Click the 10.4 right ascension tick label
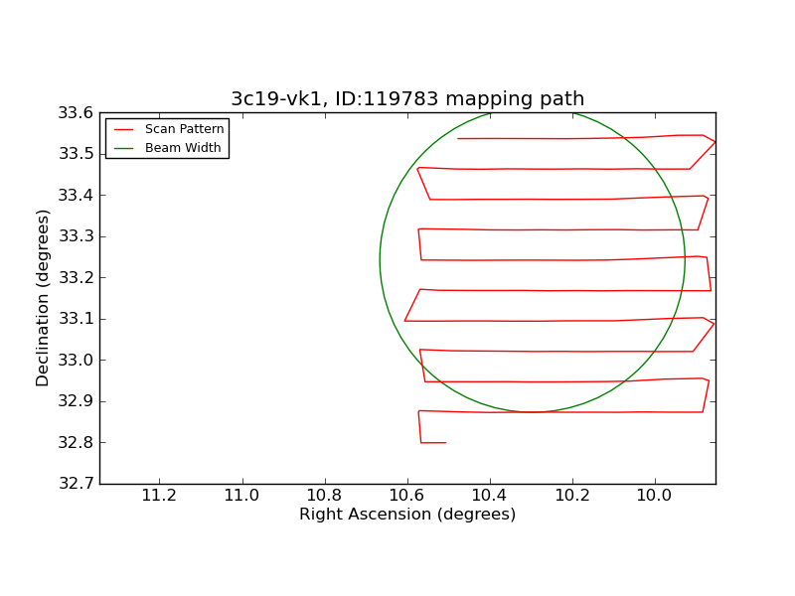This screenshot has width=795, height=596. coord(490,495)
